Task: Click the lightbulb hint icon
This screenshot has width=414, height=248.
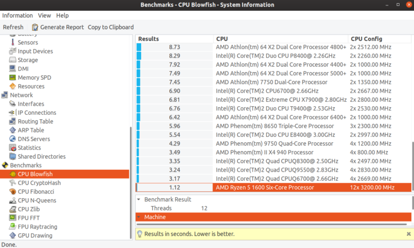Action: tap(140, 234)
